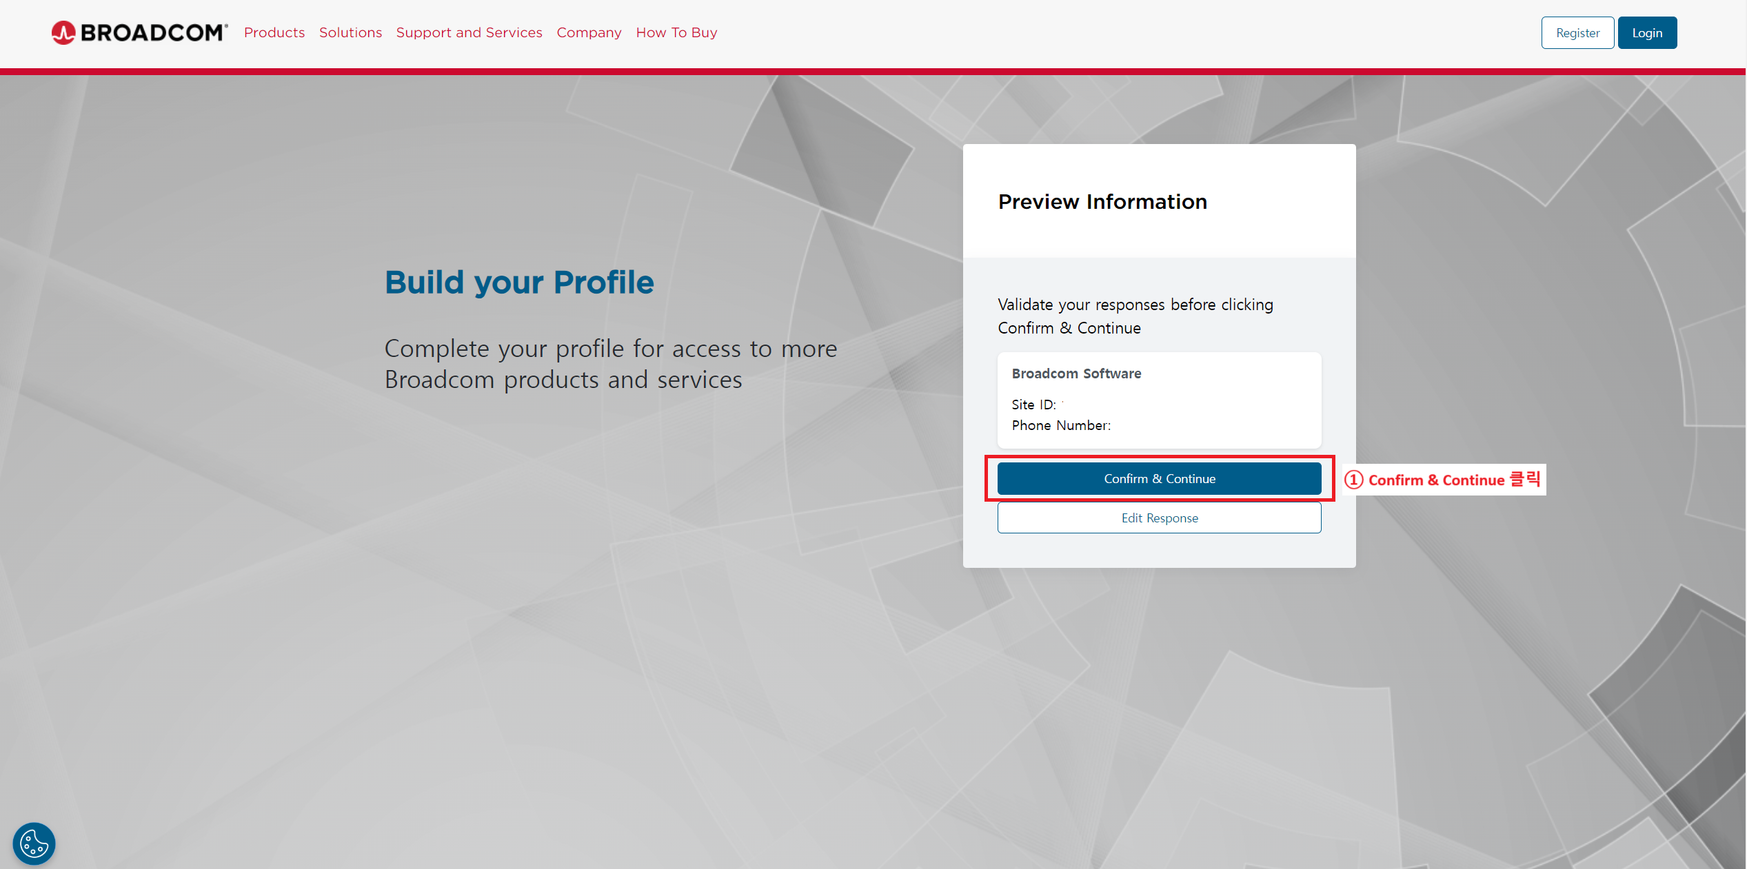Image resolution: width=1747 pixels, height=869 pixels.
Task: Click the BROADCOM wordmark in header
Action: point(154,32)
